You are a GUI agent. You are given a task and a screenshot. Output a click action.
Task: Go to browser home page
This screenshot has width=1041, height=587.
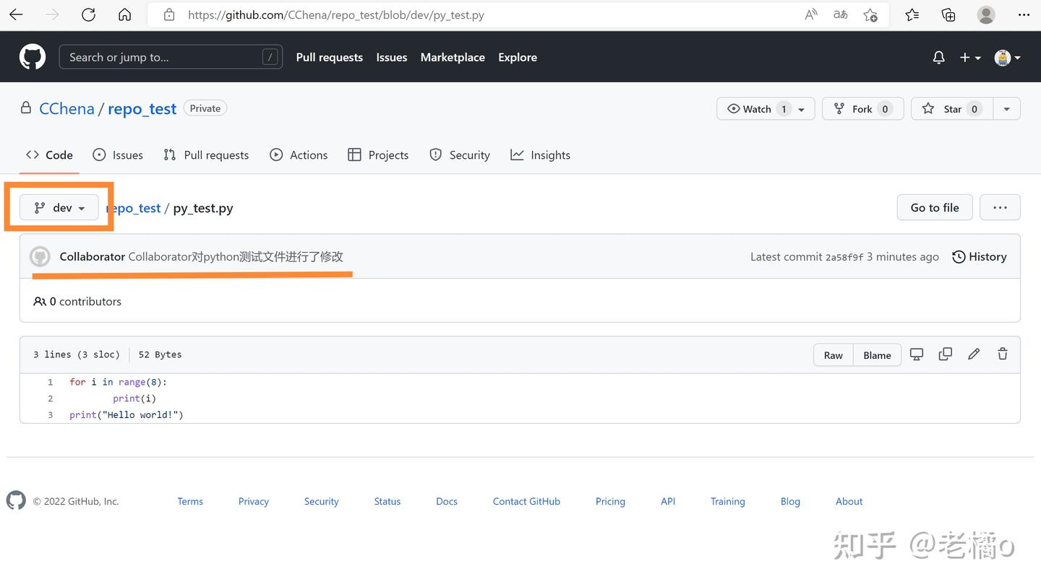[x=124, y=14]
